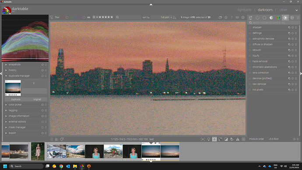Filter by yellow color label
The height and width of the screenshot is (170, 302).
tap(67, 18)
